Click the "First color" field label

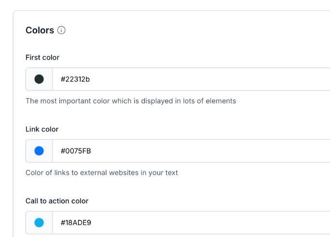tap(42, 57)
